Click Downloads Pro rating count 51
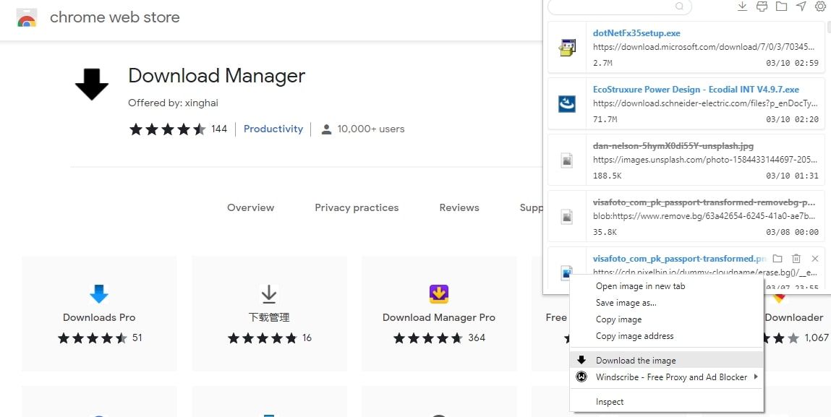The image size is (831, 417). [x=137, y=338]
